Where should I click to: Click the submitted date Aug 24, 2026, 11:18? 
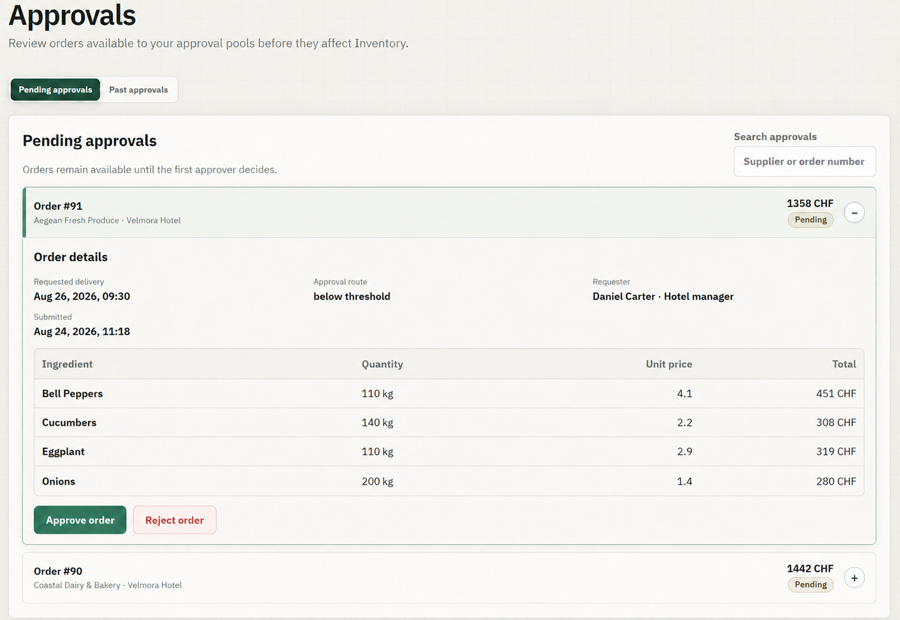[x=82, y=332]
